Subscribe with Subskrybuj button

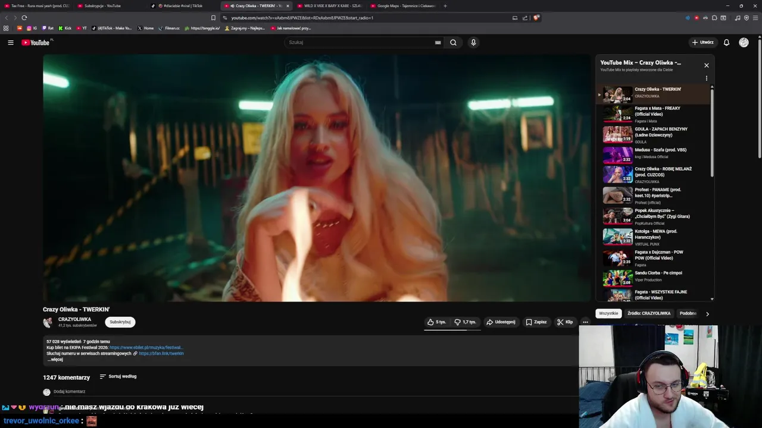pyautogui.click(x=120, y=322)
